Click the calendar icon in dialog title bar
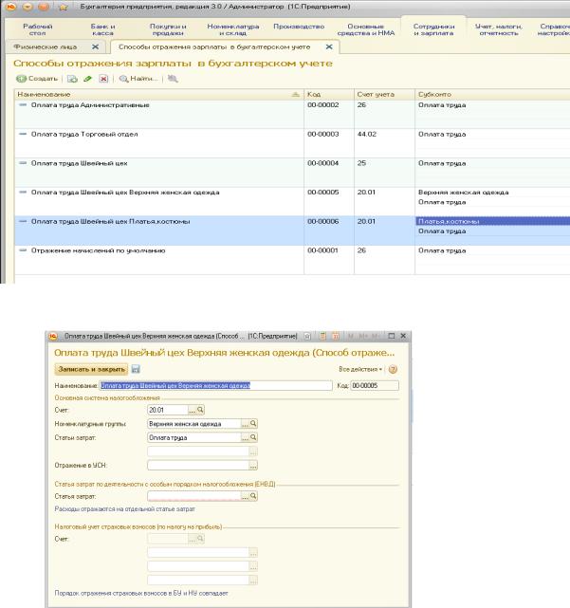The image size is (570, 608). (x=336, y=336)
